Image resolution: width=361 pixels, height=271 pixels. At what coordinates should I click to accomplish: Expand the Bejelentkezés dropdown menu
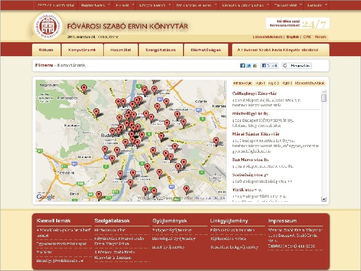[95, 5]
